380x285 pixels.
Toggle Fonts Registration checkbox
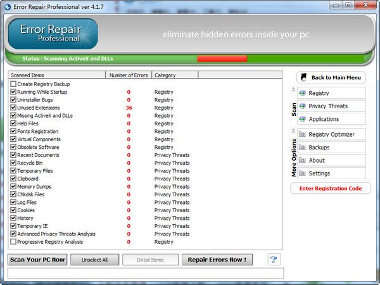(13, 131)
